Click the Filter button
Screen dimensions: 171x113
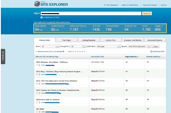[156, 46]
